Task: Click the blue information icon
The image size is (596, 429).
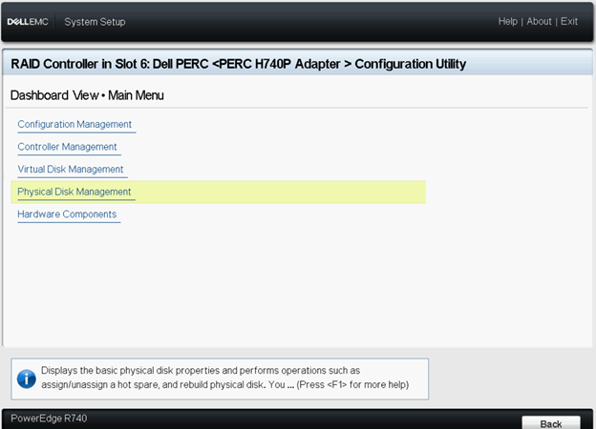Action: (27, 378)
